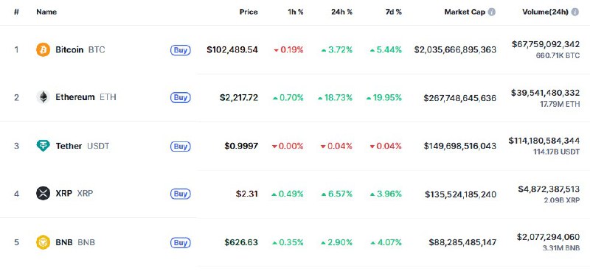Click the BNB yellow logo icon
Image resolution: width=590 pixels, height=271 pixels.
point(43,242)
